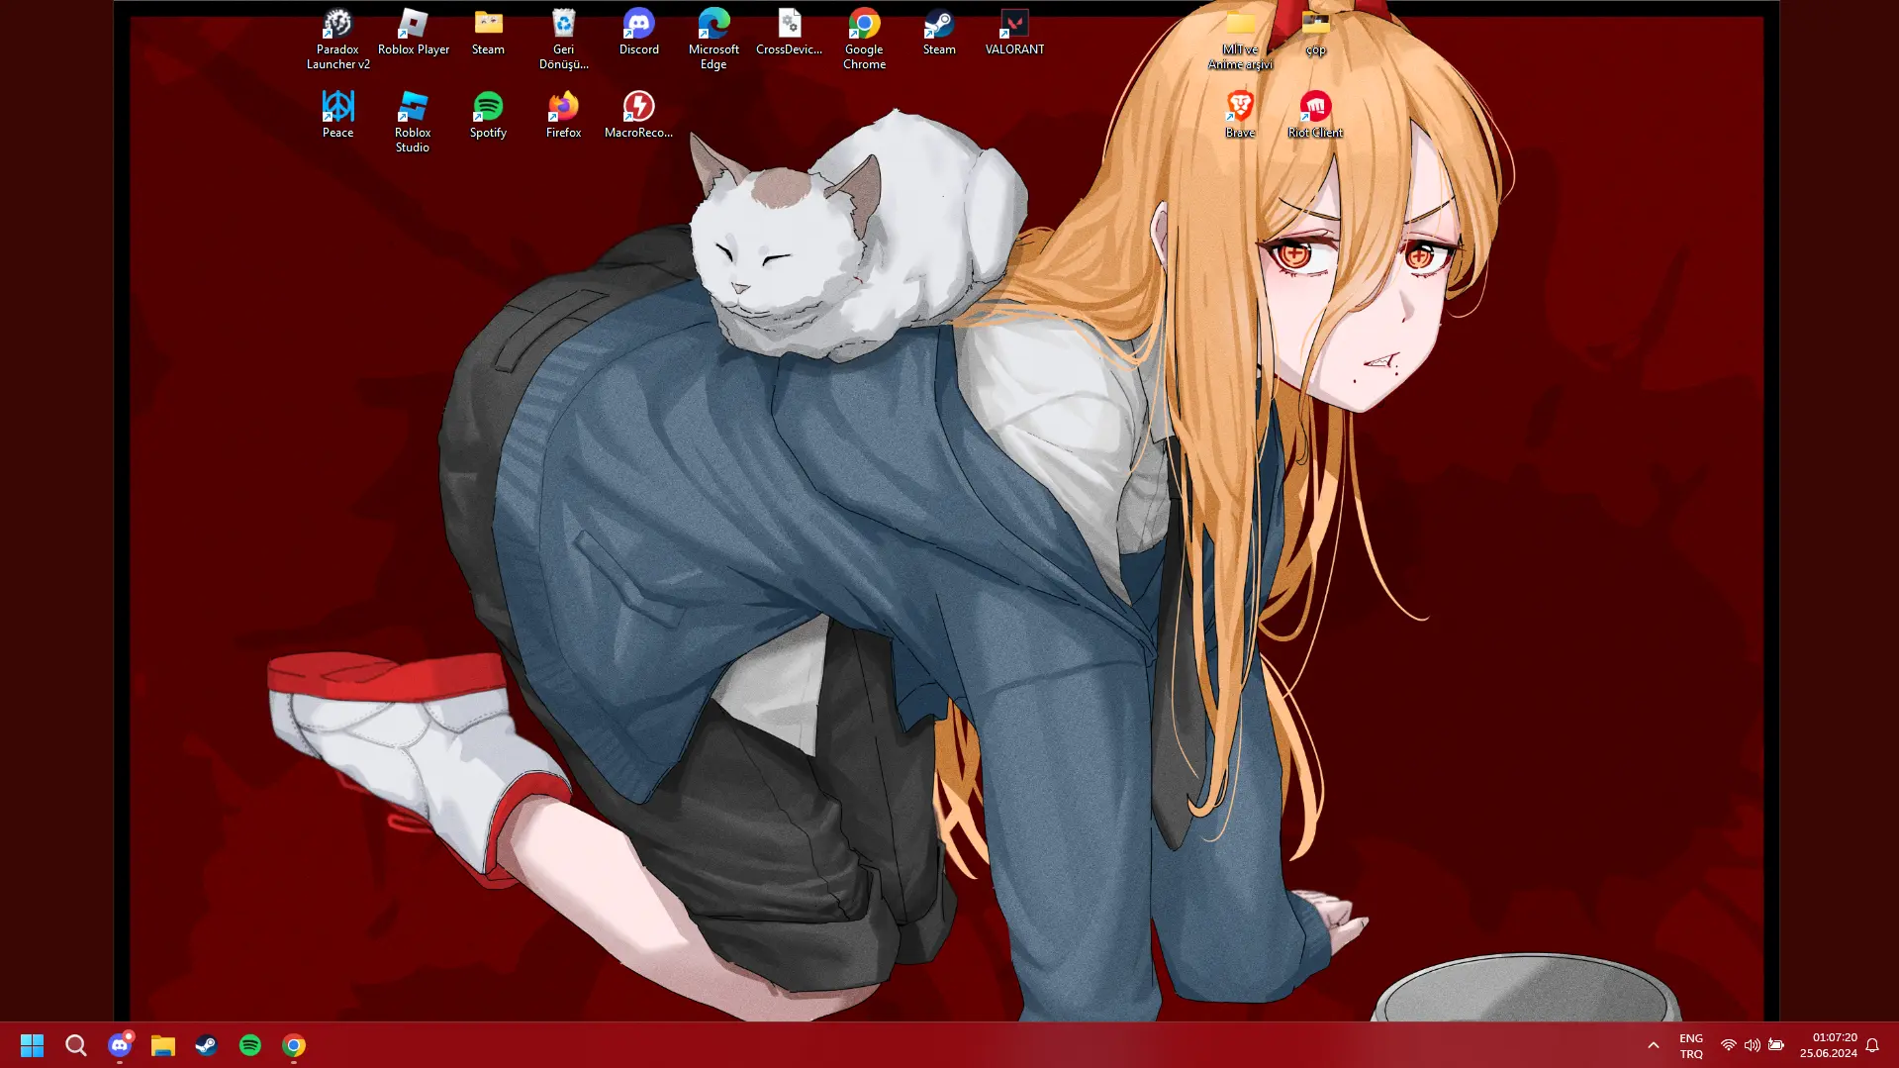
Task: Expand the hidden tray icons chevron
Action: 1653,1045
